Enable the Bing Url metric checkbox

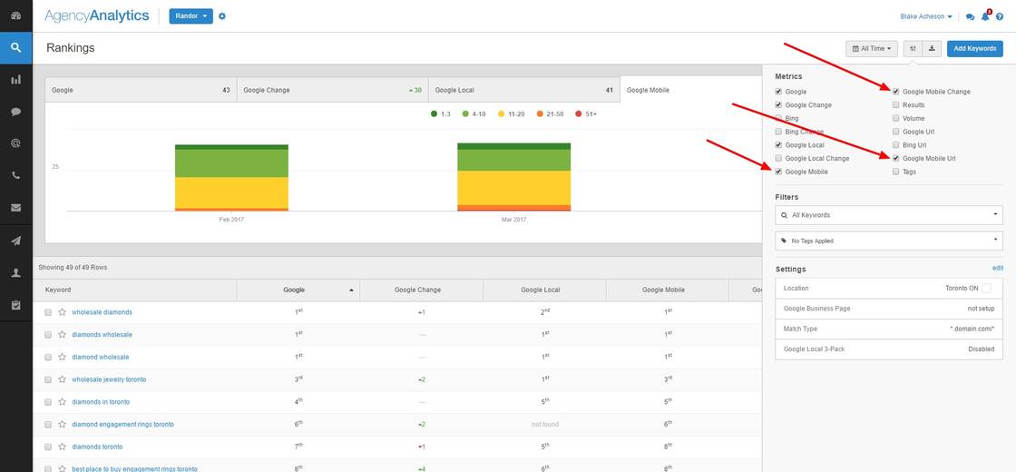pyautogui.click(x=896, y=145)
